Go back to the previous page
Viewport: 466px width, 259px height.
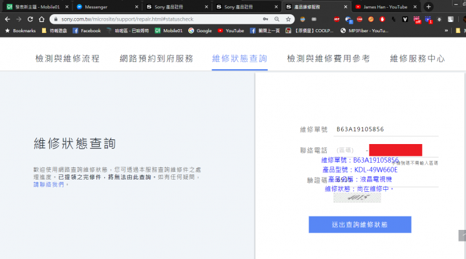pos(7,19)
